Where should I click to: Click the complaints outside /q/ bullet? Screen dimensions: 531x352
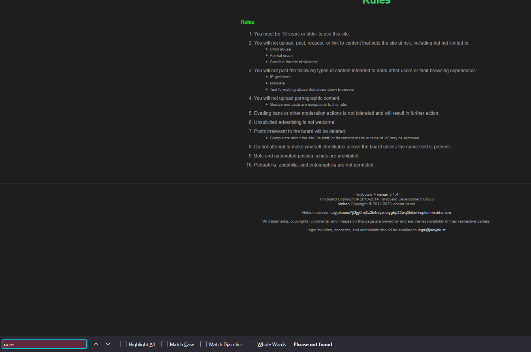point(345,138)
